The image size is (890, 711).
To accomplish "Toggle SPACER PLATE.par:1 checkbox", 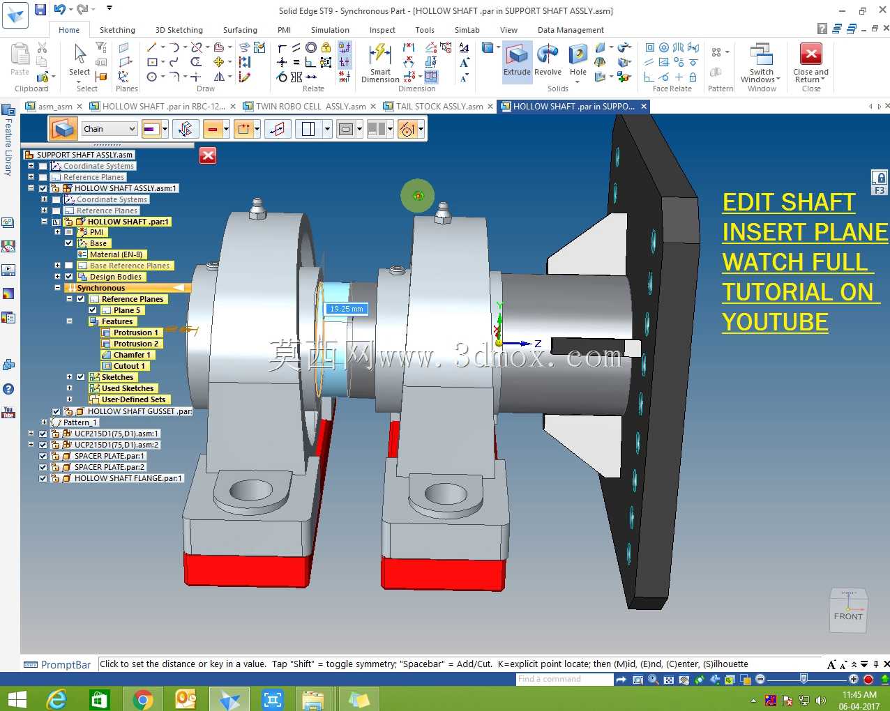I will pyautogui.click(x=43, y=456).
